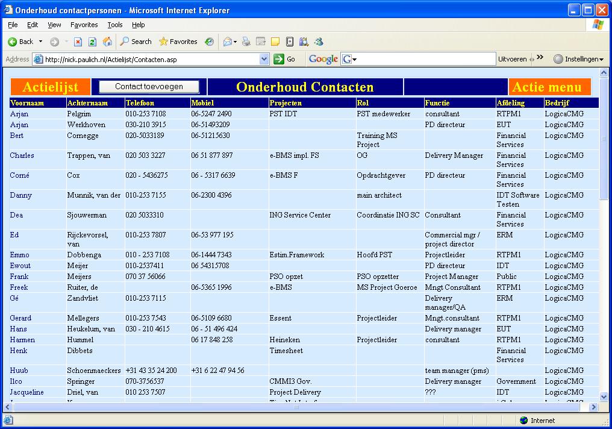Open the Favorites star panel
612x429 pixels.
(178, 42)
